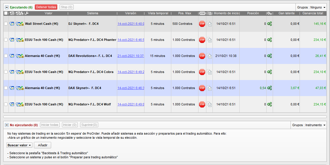Image resolution: width=330 pixels, height=165 pixels.
Task: Stop the NQ Predator+ F.L. DC4 Cobra system
Action: (x=202, y=72)
